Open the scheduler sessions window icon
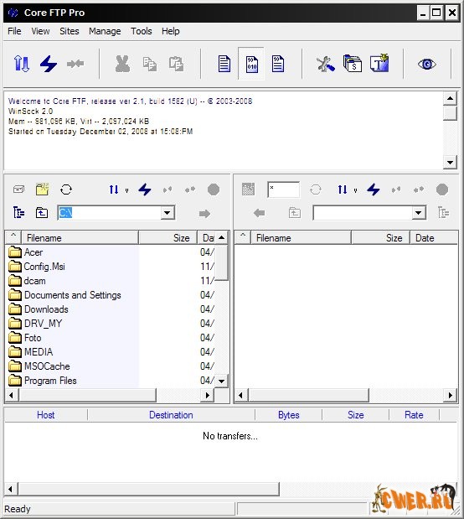Viewport: 464px width, 519px height. 353,64
